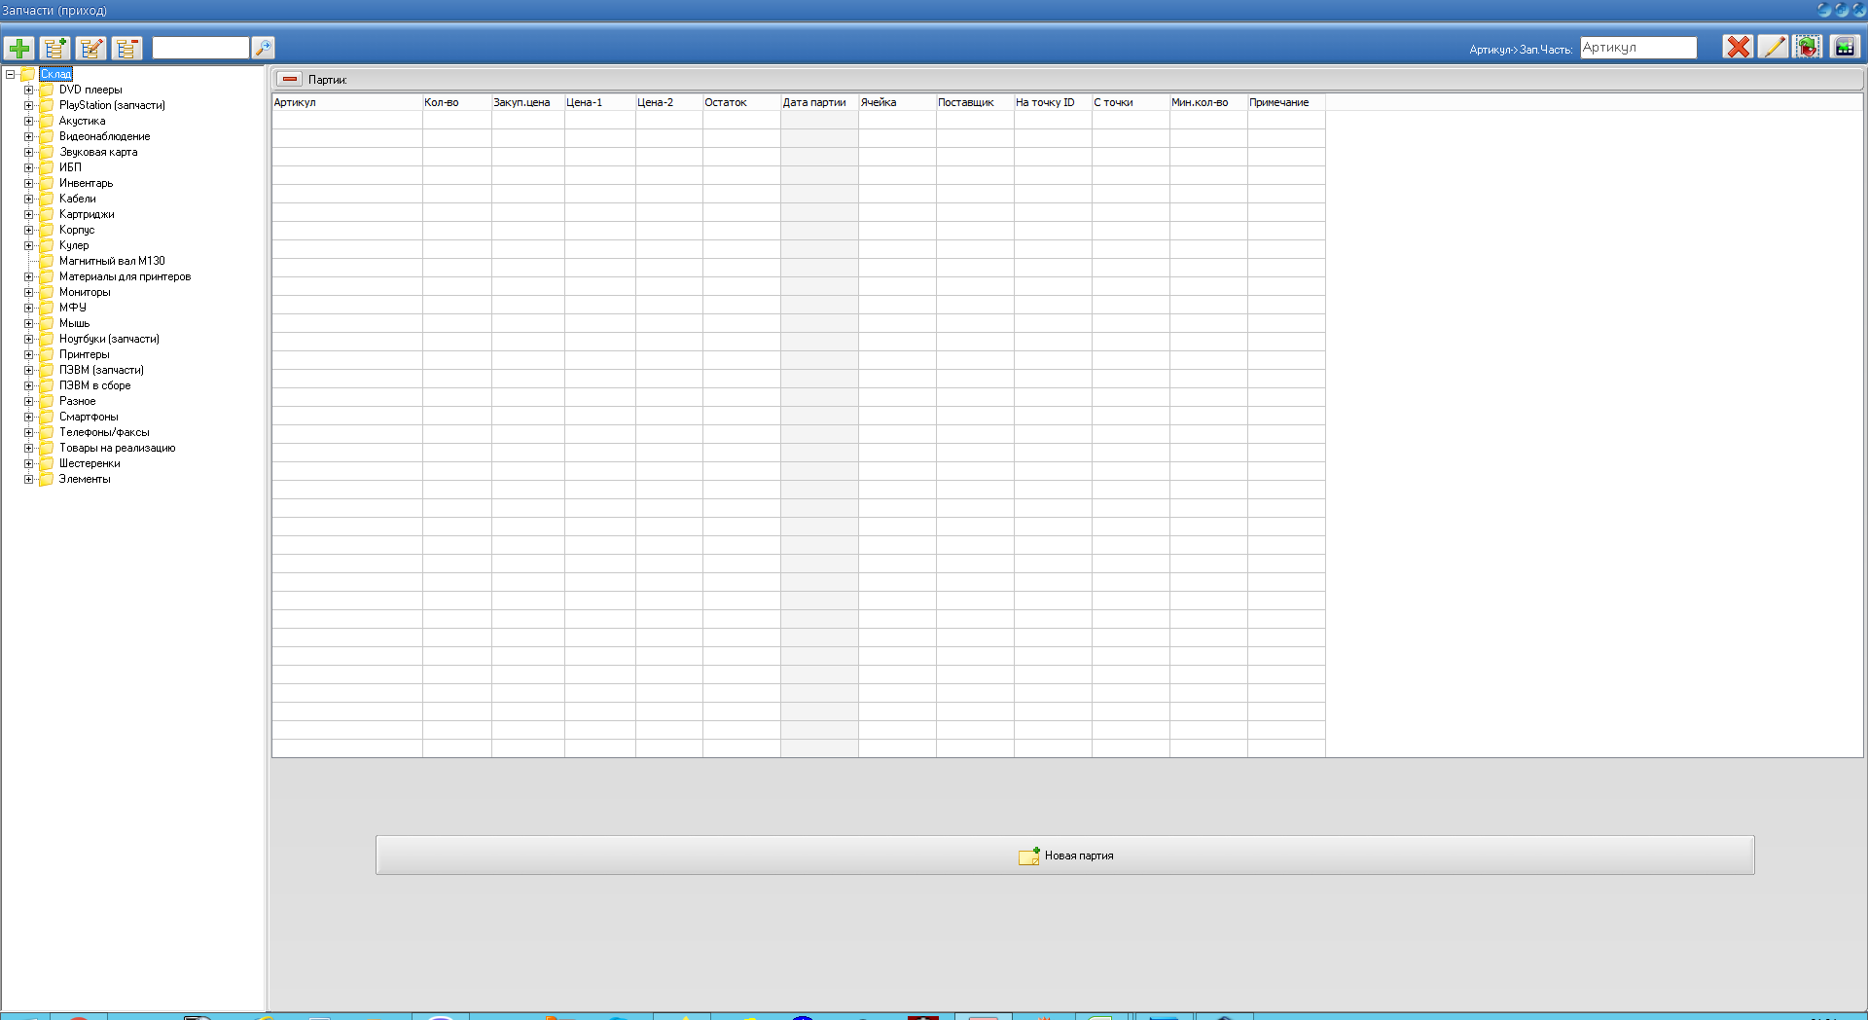Expand the Картриджи folder
1868x1020 pixels.
[28, 214]
